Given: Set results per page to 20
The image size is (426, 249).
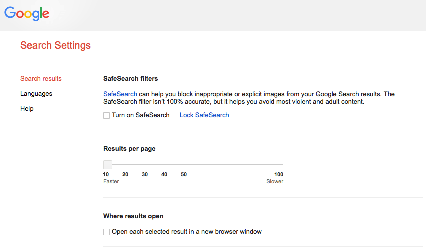Looking at the screenshot, I should point(123,164).
